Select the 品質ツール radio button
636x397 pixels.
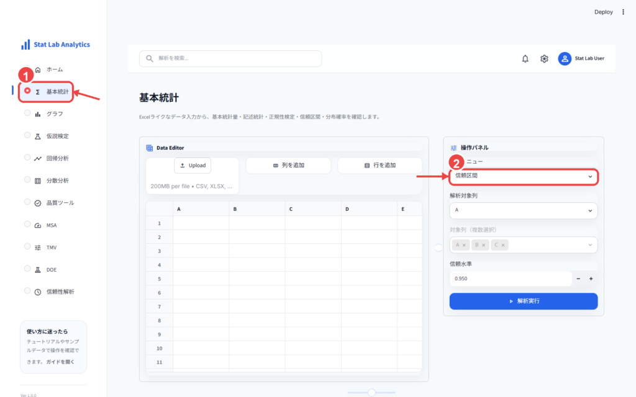click(27, 202)
